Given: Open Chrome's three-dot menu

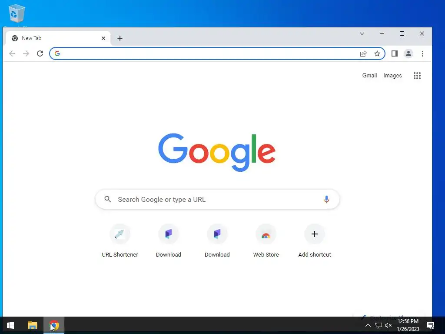Looking at the screenshot, I should [422, 53].
